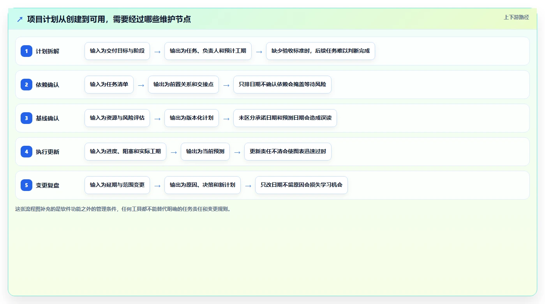Click the 计划拆解 step label
This screenshot has width=545, height=304.
coord(48,51)
